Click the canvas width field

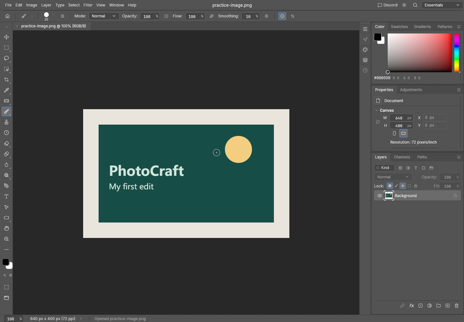401,118
